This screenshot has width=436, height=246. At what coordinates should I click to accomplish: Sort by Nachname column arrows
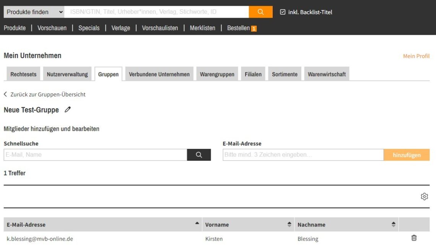pyautogui.click(x=393, y=225)
